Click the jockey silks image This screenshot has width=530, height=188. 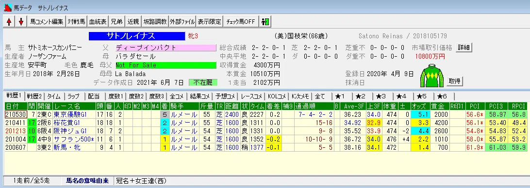432,76
